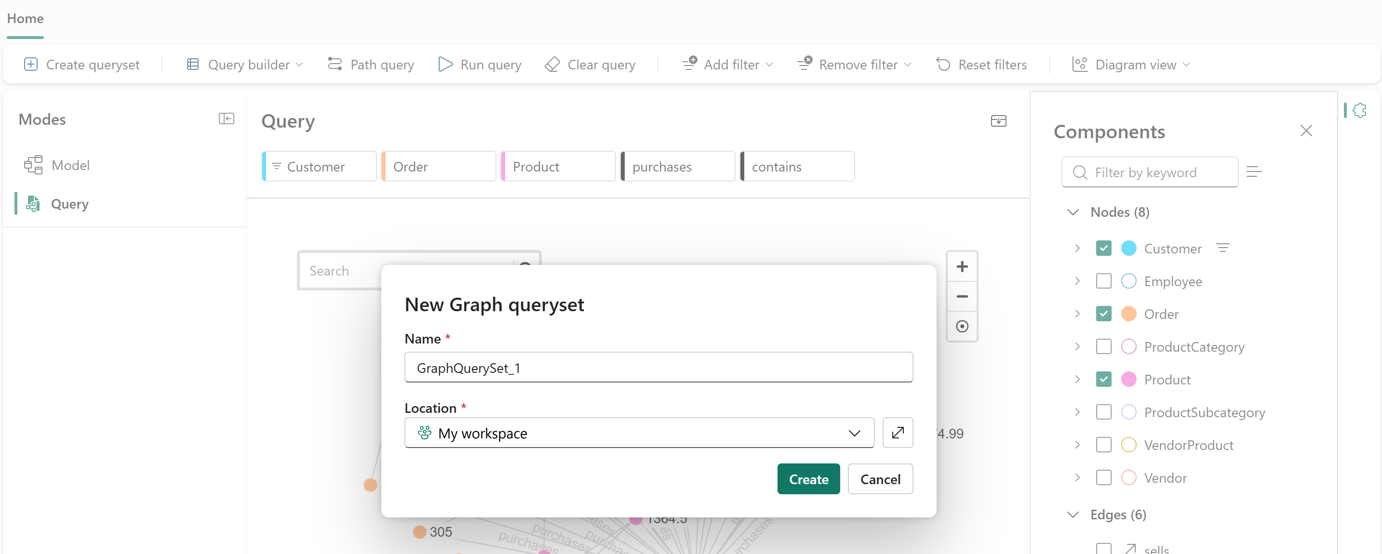
Task: Open the Customer node filter icon
Action: (1222, 248)
